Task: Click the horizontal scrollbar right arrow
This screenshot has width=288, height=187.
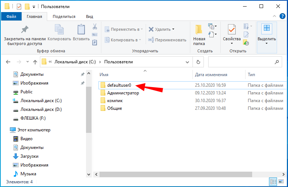Action: (x=283, y=174)
